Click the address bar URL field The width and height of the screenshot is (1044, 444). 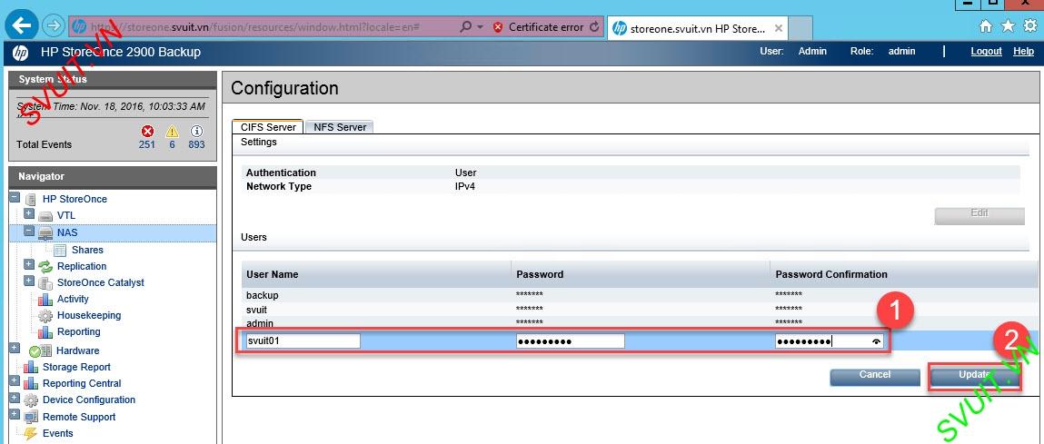click(263, 27)
